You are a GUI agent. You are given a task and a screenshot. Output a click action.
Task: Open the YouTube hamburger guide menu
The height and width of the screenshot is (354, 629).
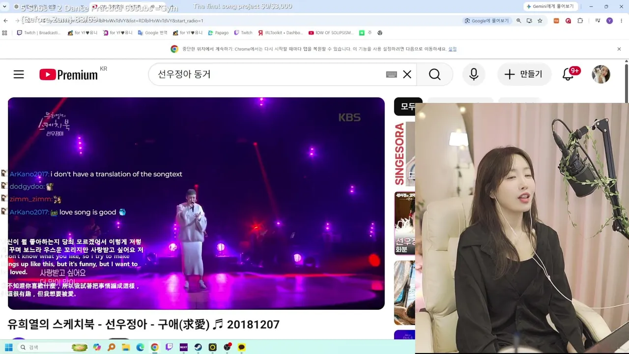(19, 74)
